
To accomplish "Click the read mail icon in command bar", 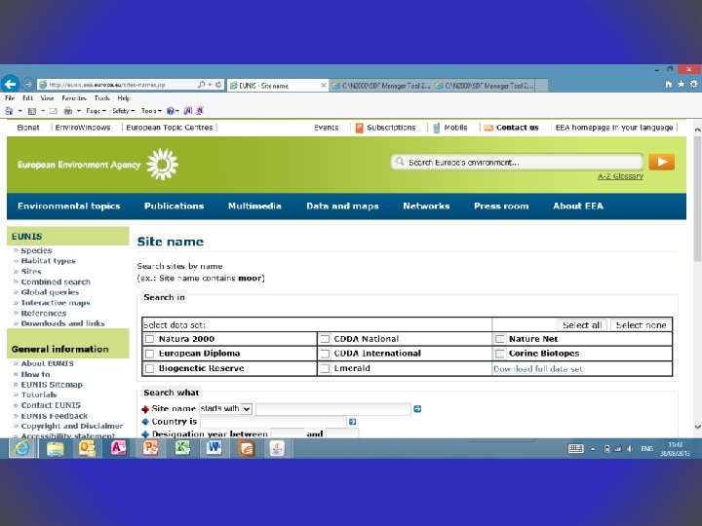I will [54, 111].
